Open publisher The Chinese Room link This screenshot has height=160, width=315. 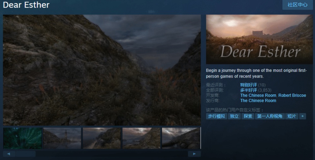(x=258, y=101)
